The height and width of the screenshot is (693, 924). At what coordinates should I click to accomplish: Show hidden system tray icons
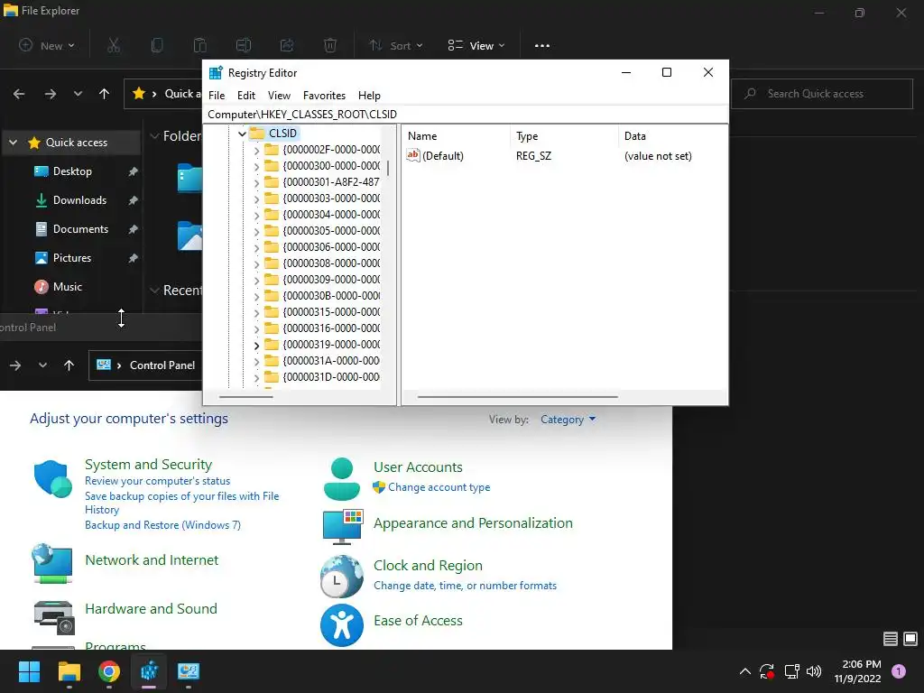(744, 671)
